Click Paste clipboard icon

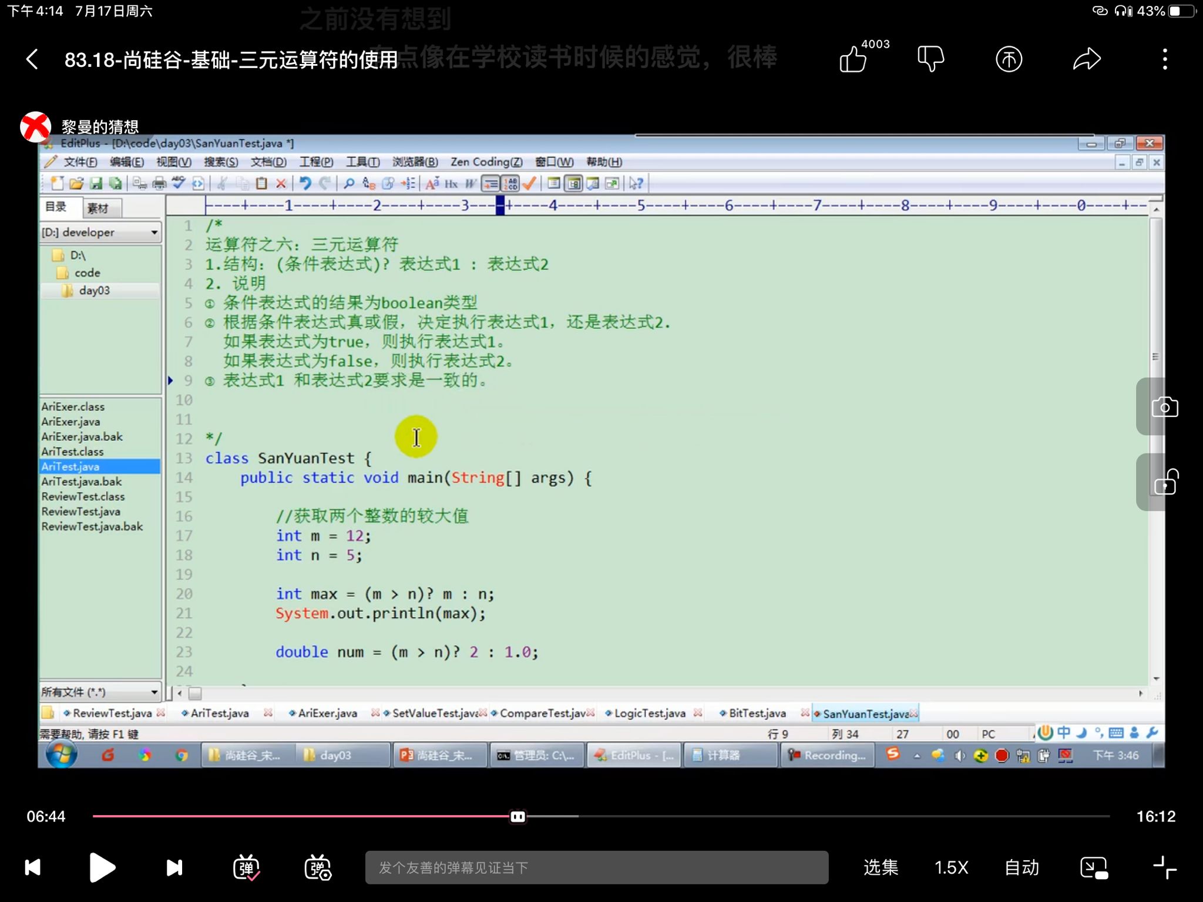[x=261, y=184]
